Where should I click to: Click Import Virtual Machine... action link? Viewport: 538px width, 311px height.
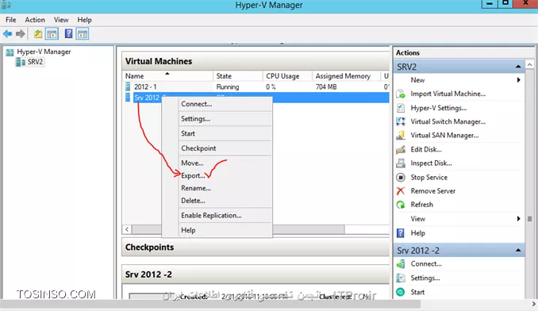point(448,94)
